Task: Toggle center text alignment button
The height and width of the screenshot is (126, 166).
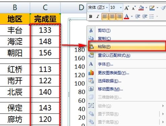Action: [x=112, y=16]
